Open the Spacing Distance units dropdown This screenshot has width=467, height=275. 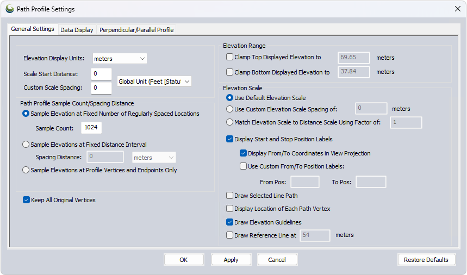coord(154,158)
